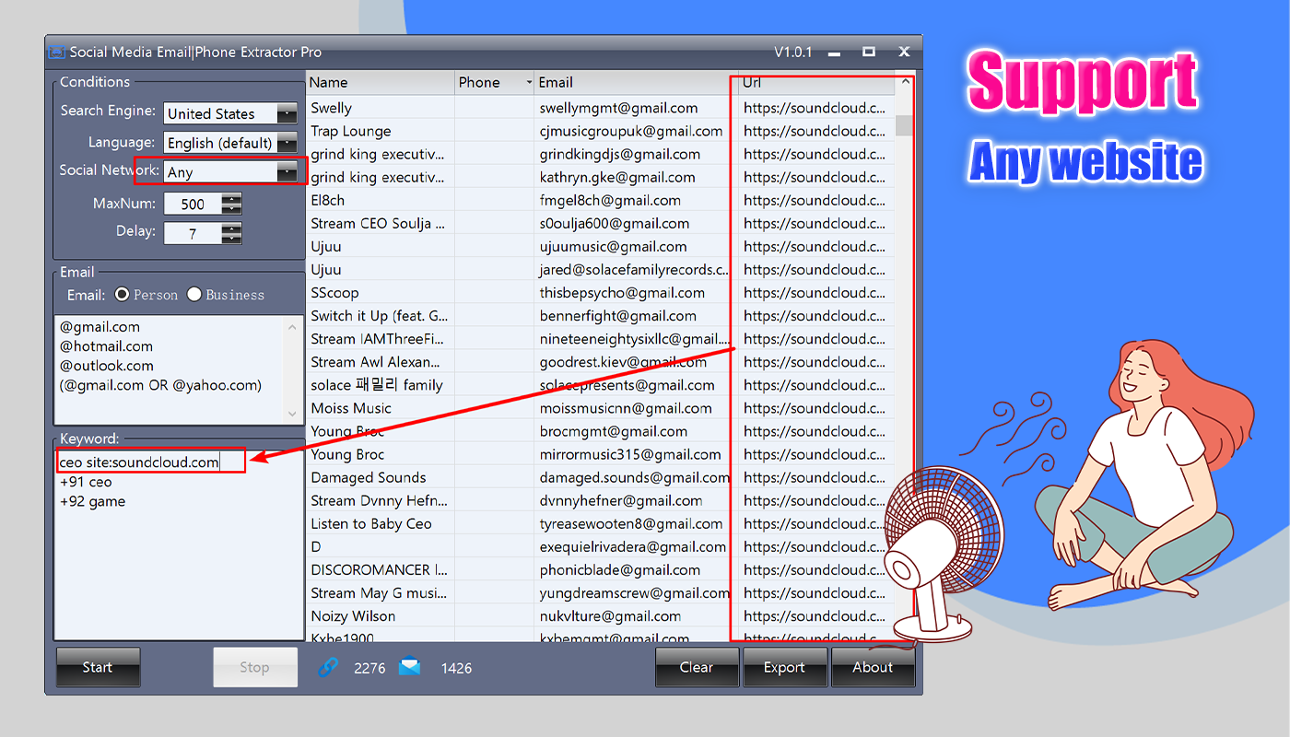This screenshot has height=737, width=1290.
Task: Click the chain link icon beside 2276
Action: pyautogui.click(x=328, y=667)
